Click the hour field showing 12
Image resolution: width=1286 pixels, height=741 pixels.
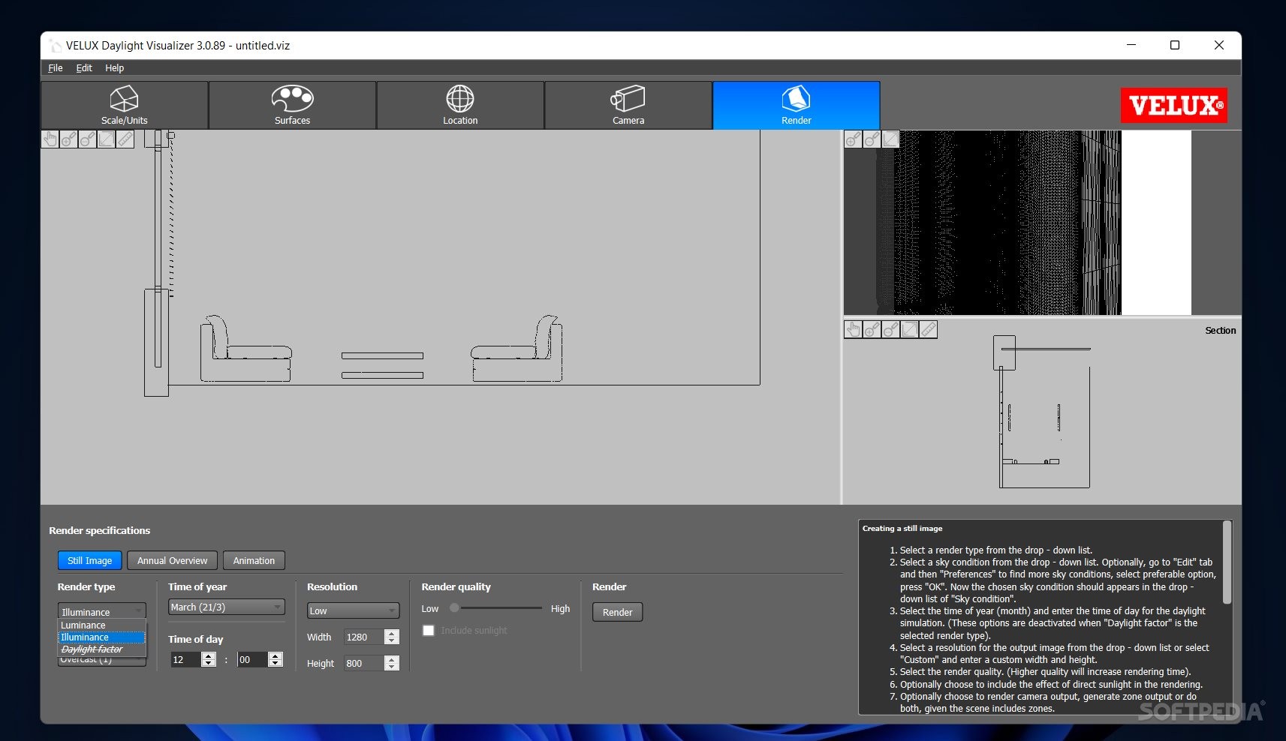click(x=185, y=659)
